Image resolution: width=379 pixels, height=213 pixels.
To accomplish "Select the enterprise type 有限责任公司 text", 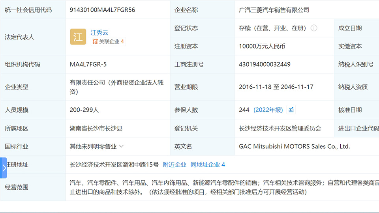I will tap(116, 87).
